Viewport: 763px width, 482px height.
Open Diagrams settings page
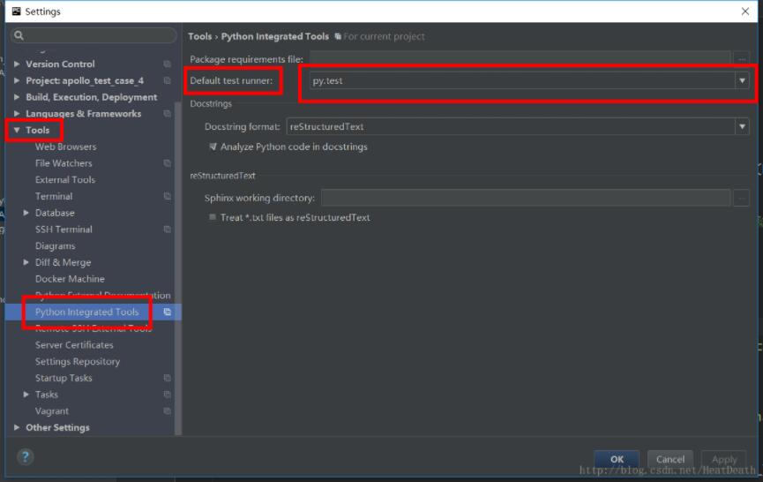(x=55, y=246)
